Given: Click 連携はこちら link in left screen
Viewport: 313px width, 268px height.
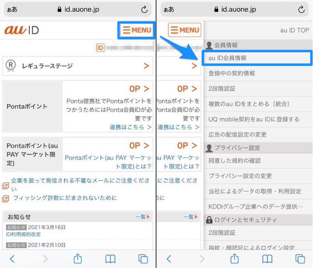Looking at the screenshot, I should coord(130,127).
